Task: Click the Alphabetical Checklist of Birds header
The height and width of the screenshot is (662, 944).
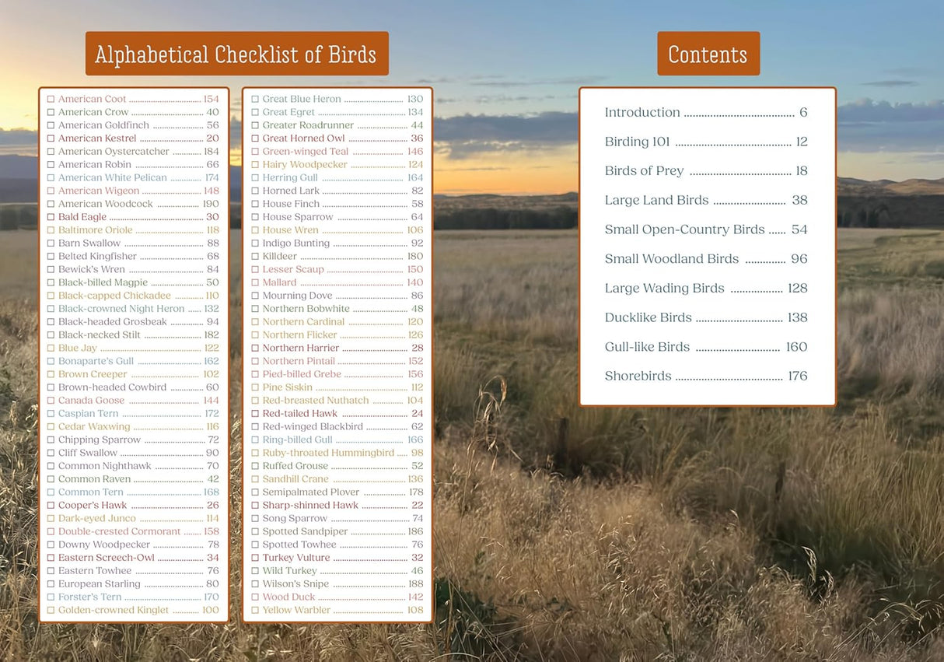Action: tap(236, 53)
